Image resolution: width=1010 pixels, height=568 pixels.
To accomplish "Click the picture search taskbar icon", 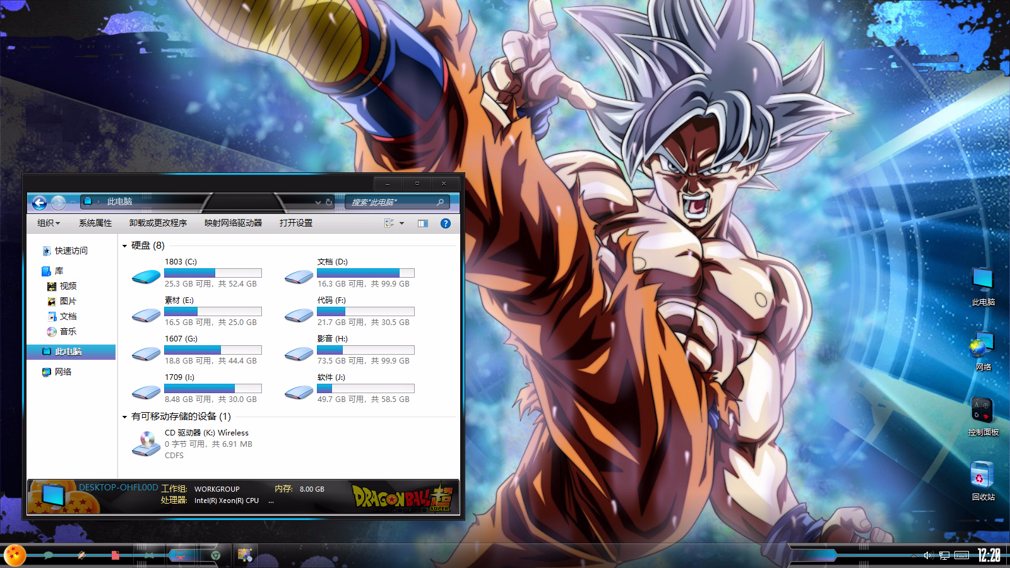I will pyautogui.click(x=245, y=555).
